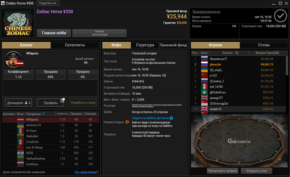The width and height of the screenshot is (290, 177).
Task: Click the Mexico flag next to bill_14790
Action: (204, 87)
